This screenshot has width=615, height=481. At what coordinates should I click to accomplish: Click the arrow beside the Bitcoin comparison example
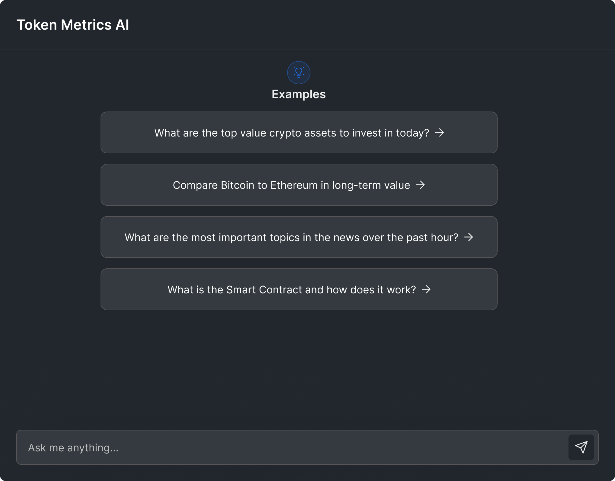pyautogui.click(x=421, y=185)
